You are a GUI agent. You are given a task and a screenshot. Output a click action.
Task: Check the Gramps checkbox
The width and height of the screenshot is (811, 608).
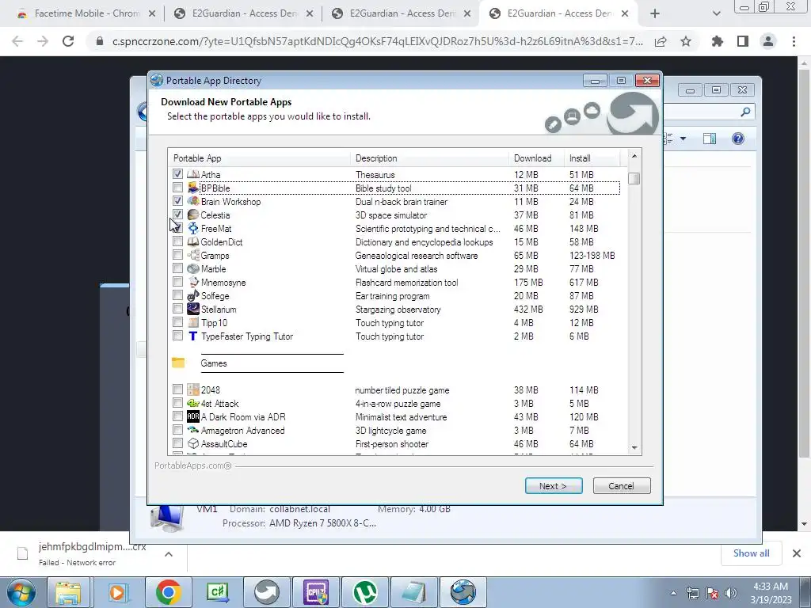tap(177, 254)
